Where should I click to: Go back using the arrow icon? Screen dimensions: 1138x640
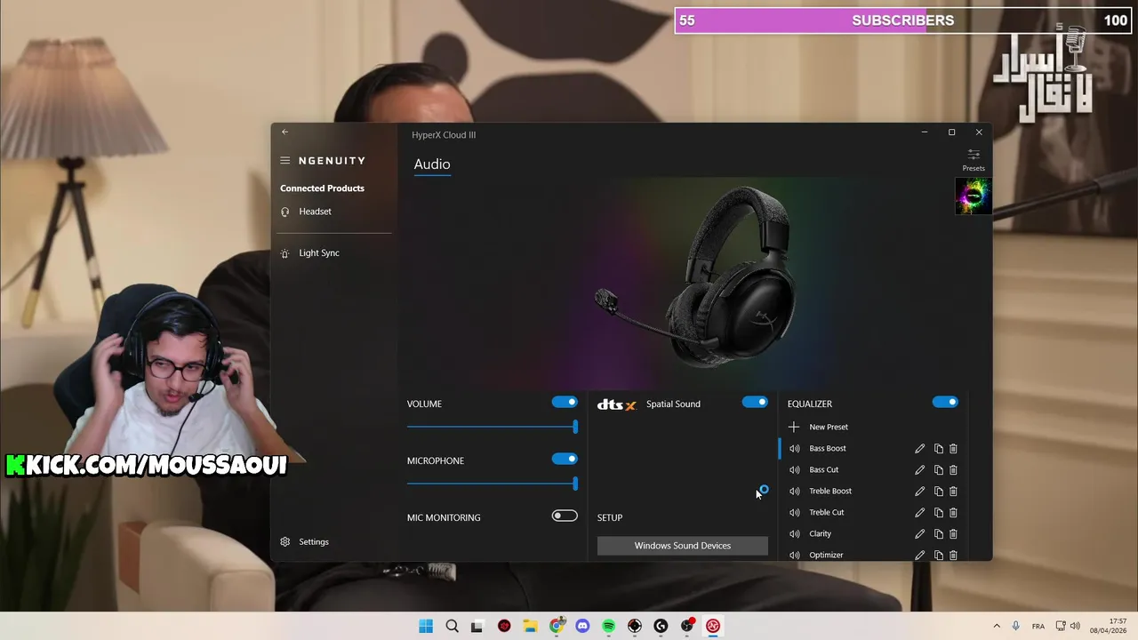click(285, 132)
